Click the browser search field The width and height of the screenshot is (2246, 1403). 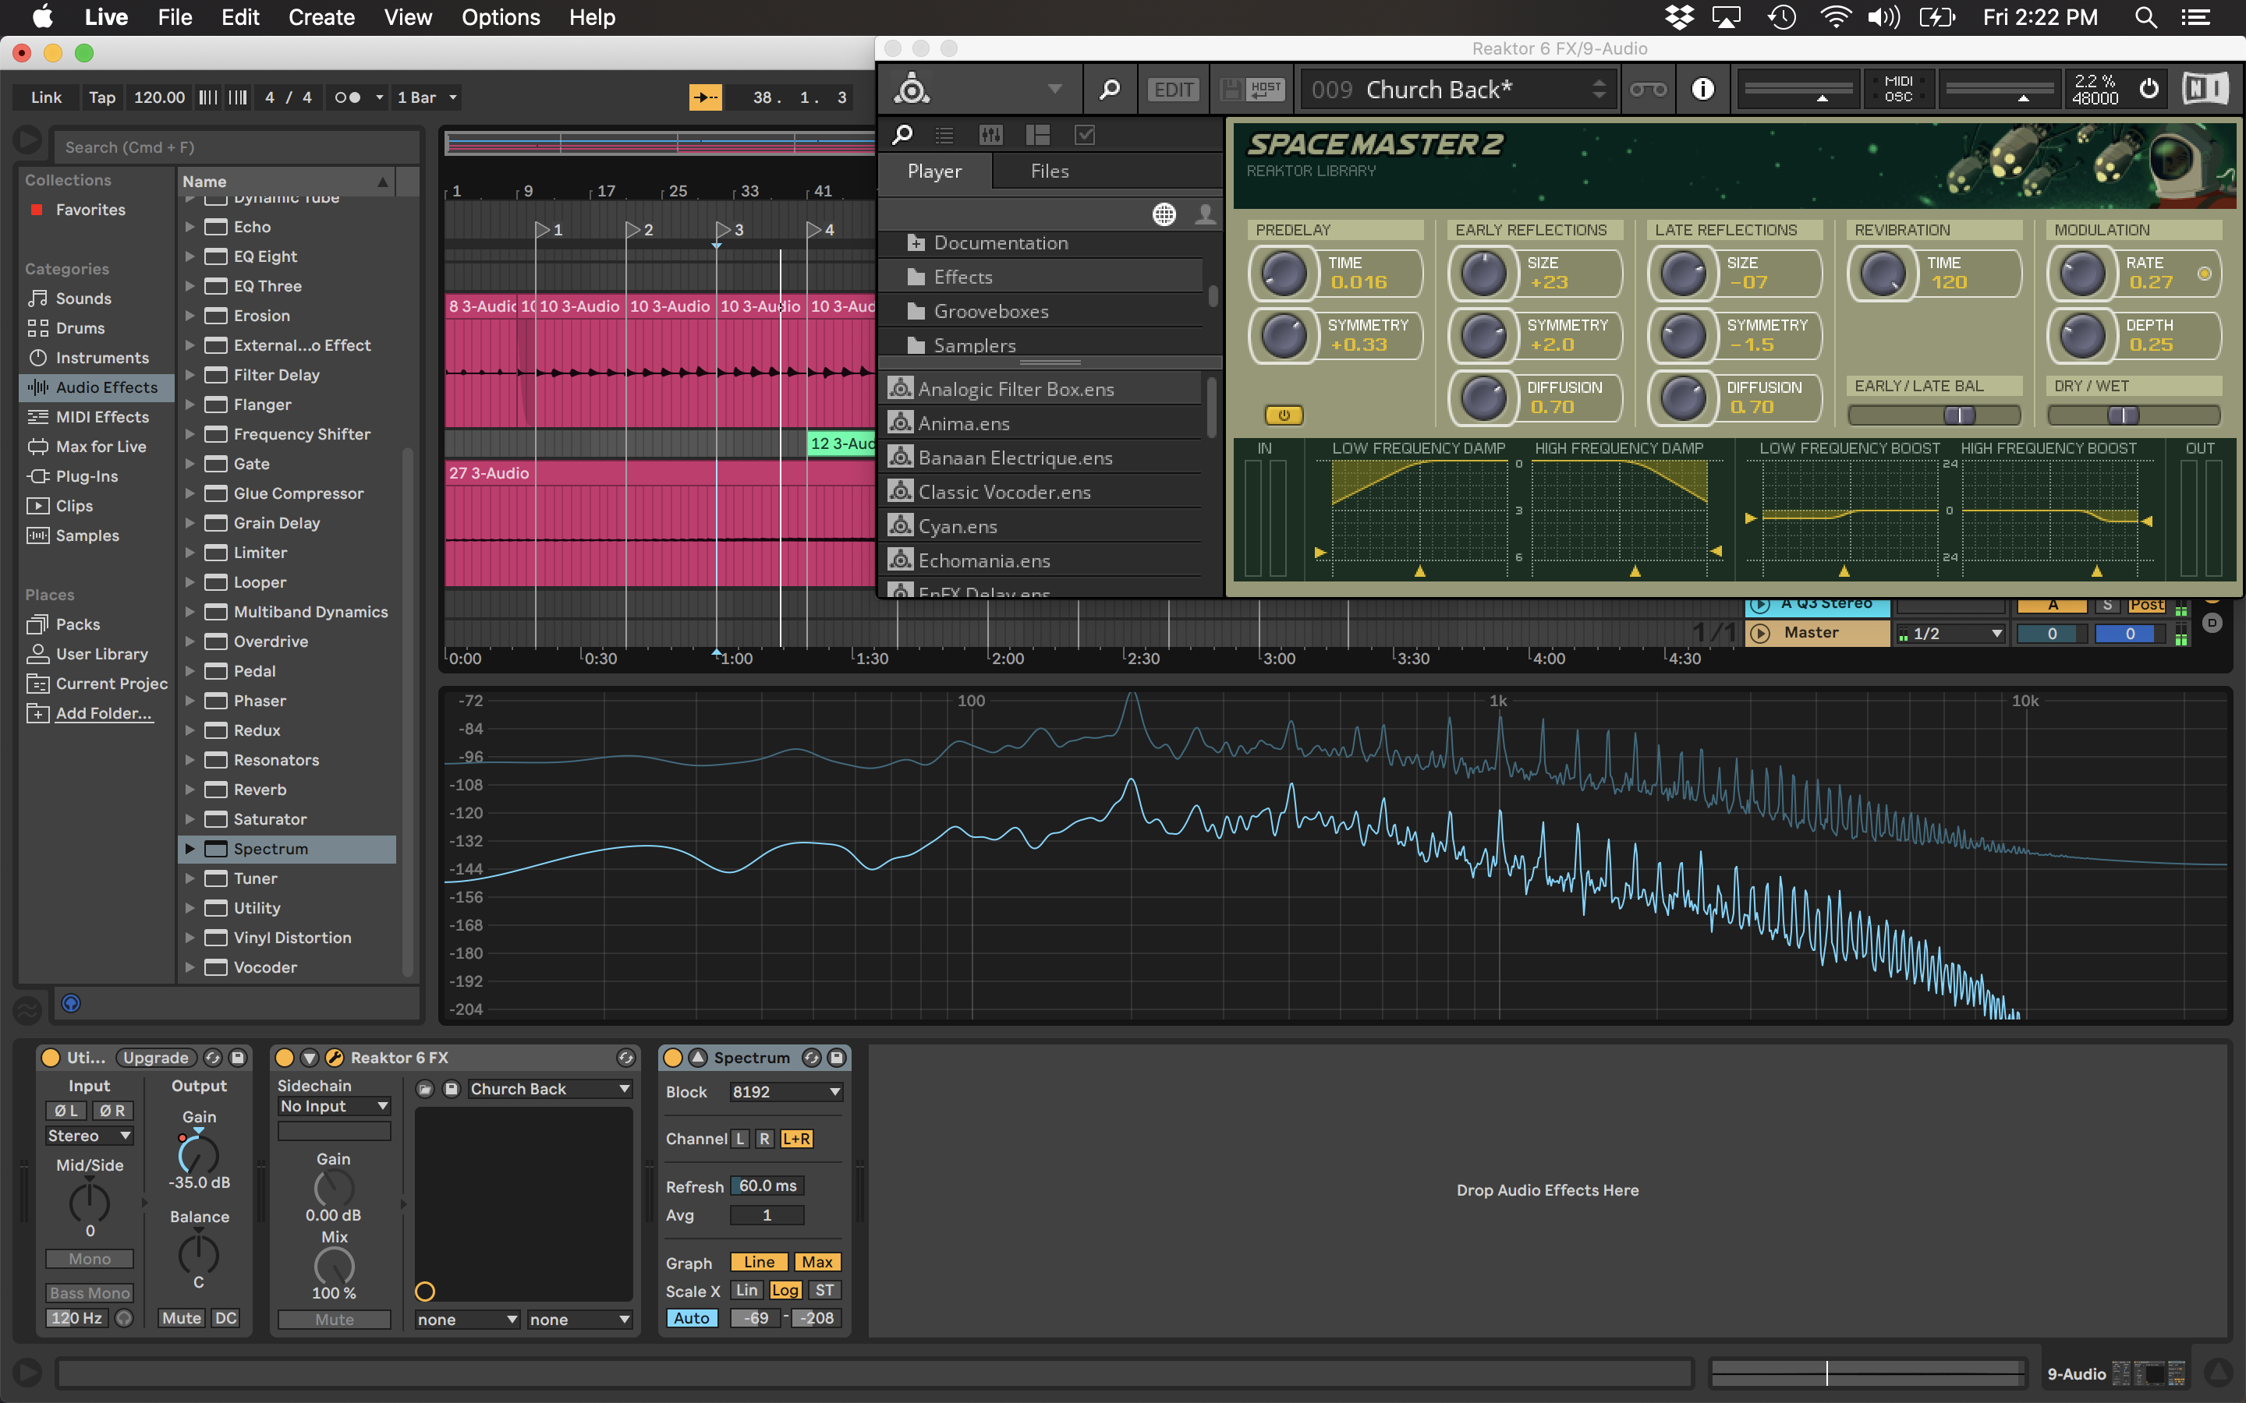pos(236,147)
